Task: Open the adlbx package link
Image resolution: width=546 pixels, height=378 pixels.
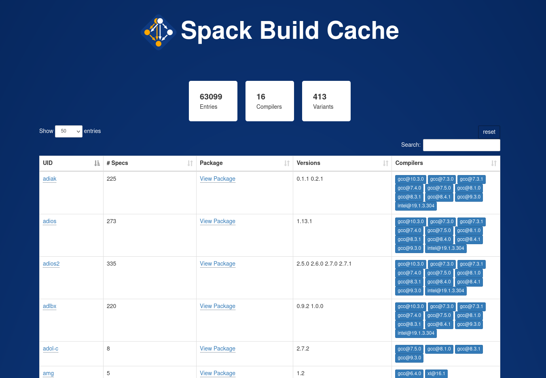Action: [x=50, y=306]
